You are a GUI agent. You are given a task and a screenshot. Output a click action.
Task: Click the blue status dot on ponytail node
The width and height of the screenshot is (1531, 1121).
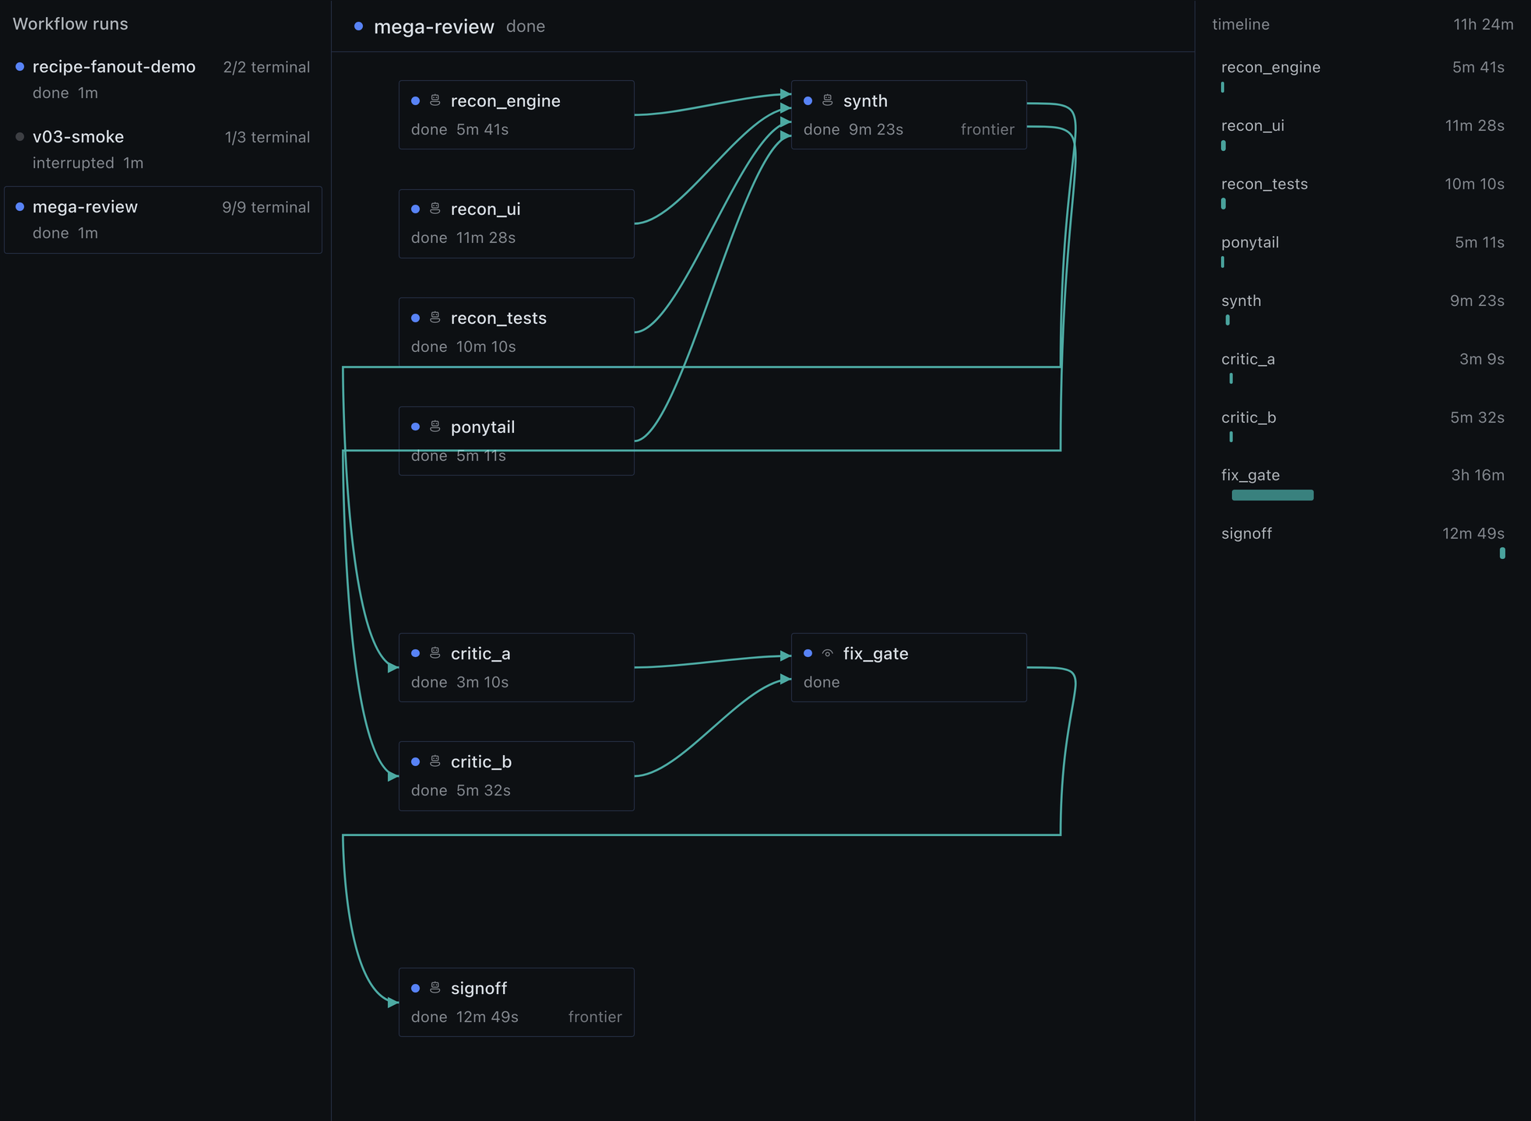pyautogui.click(x=415, y=427)
